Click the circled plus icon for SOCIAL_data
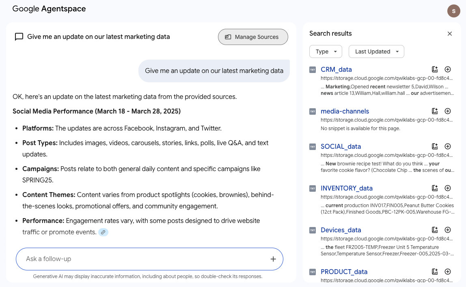Viewport: 466px width, 287px height. 448,146
